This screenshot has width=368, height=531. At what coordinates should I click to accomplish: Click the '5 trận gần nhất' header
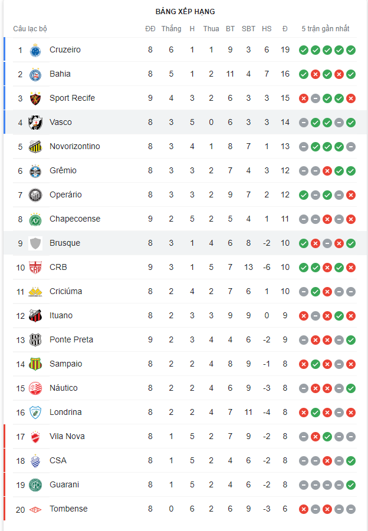[325, 28]
